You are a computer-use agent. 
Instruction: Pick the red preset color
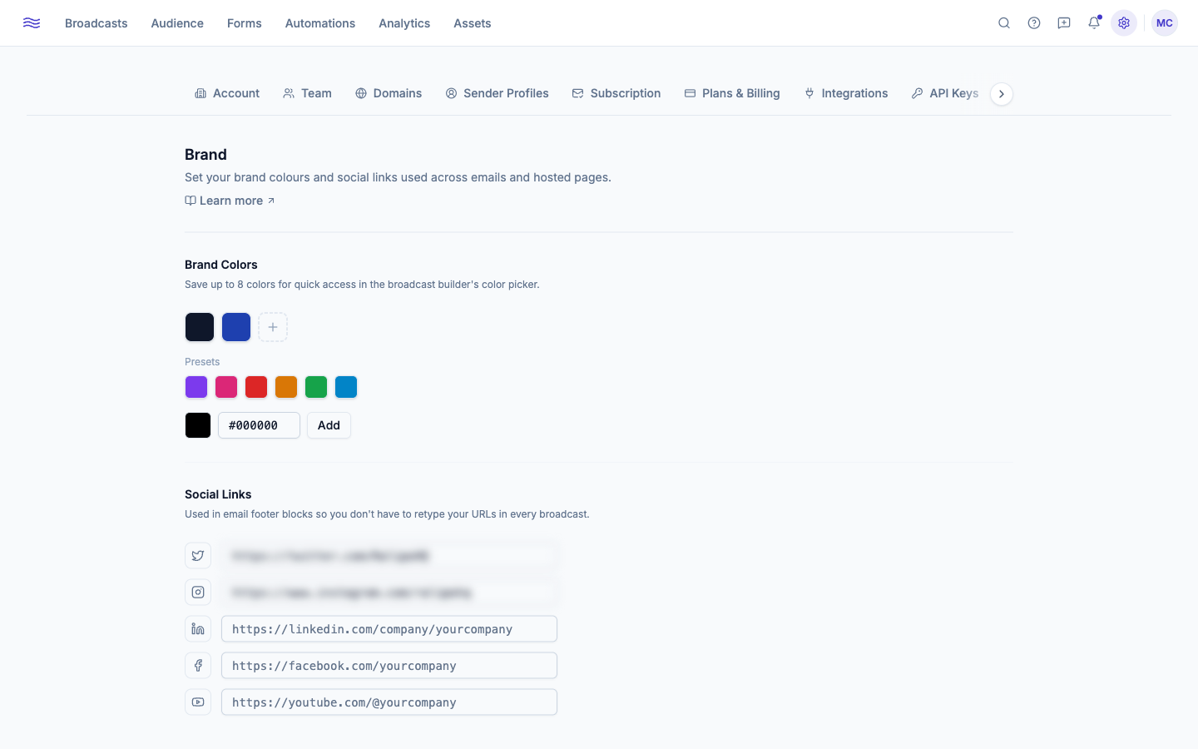[256, 387]
